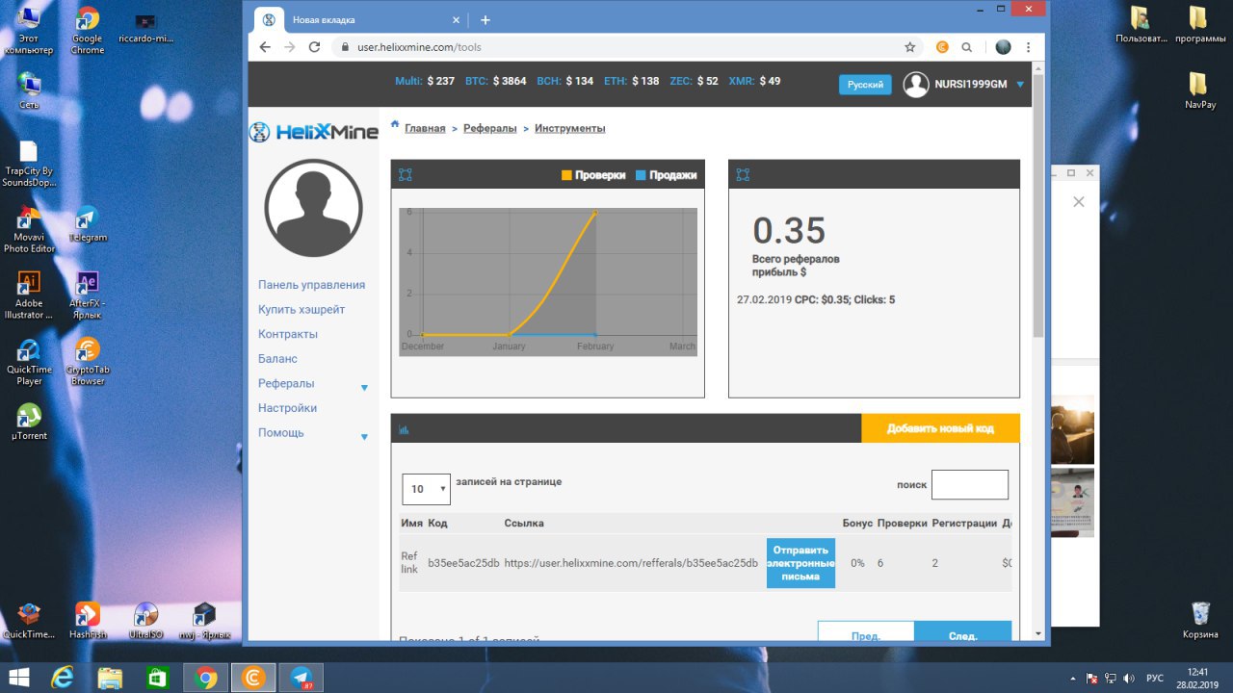Click РУС language indicator in tray
The image size is (1233, 693).
pyautogui.click(x=1154, y=678)
